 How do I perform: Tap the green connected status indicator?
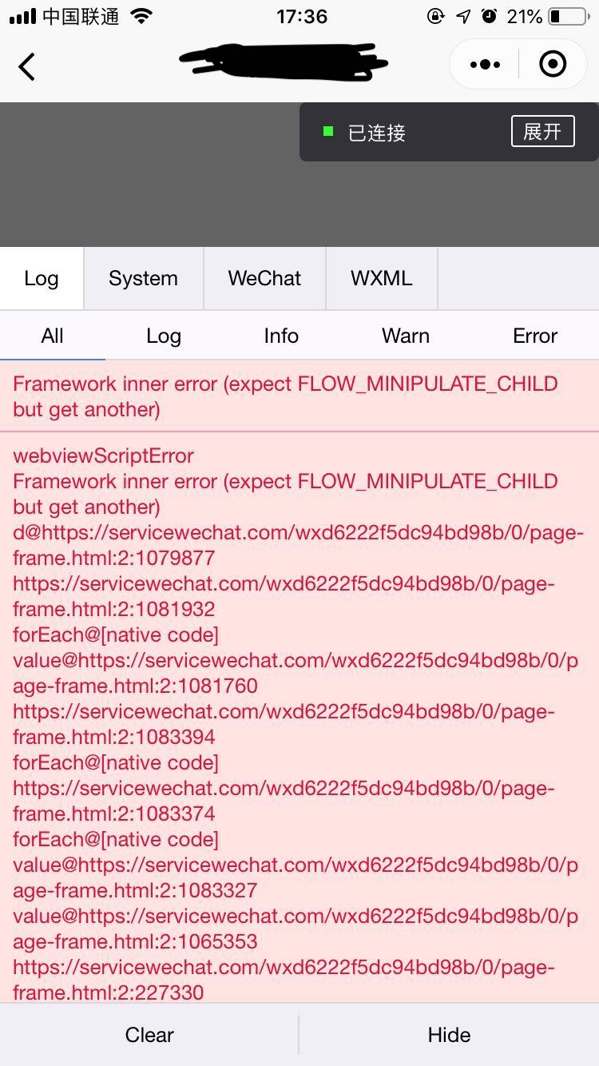(x=327, y=131)
